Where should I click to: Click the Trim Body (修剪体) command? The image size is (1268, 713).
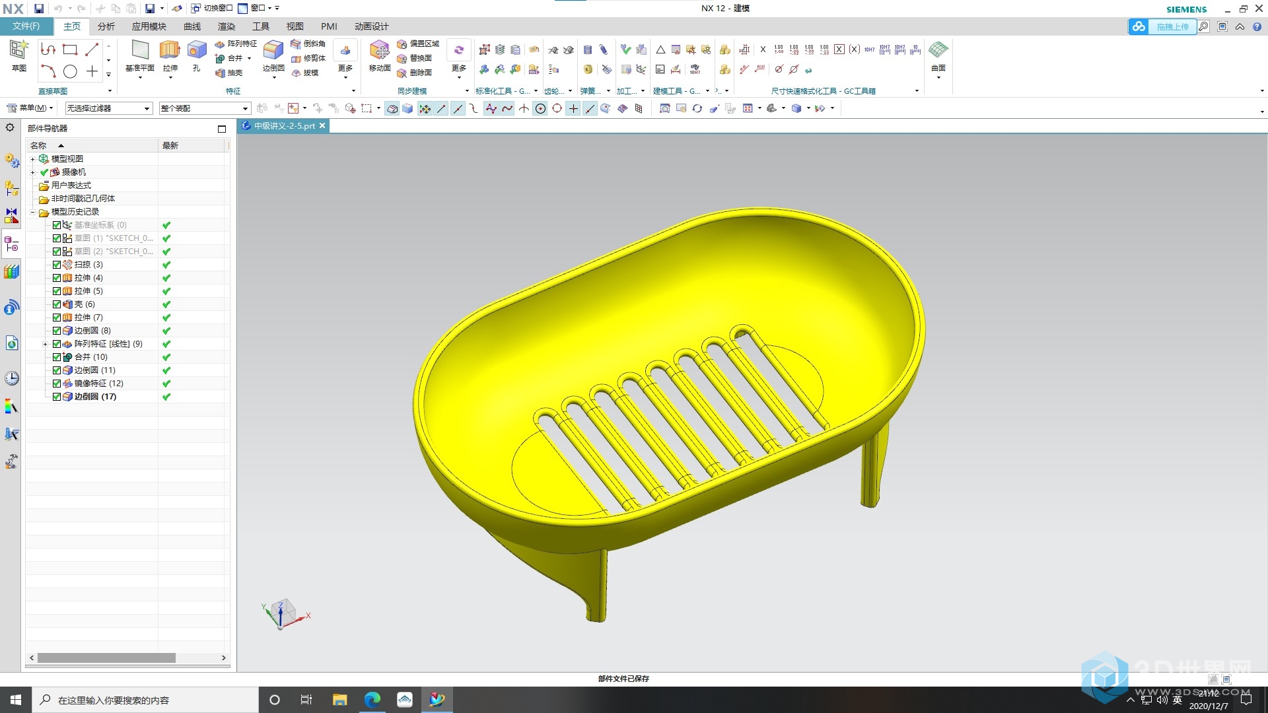tap(308, 58)
